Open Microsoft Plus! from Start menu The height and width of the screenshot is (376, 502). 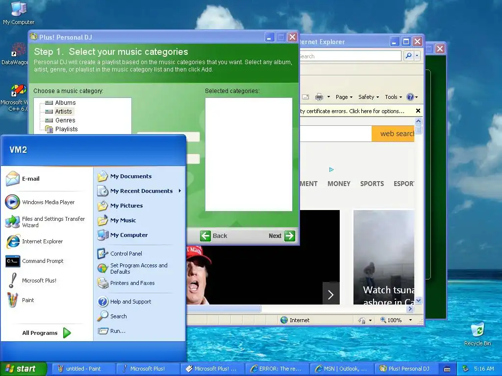(31, 281)
